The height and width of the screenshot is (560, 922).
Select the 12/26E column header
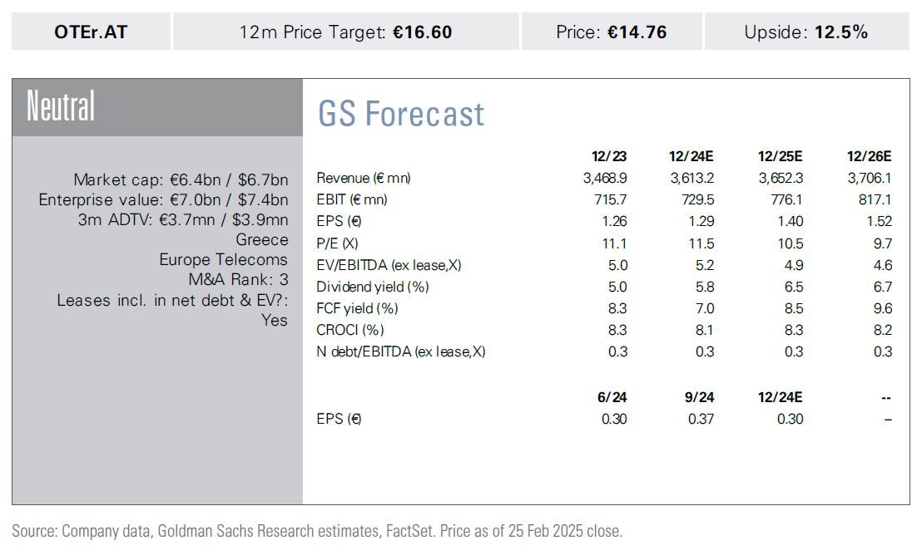pyautogui.click(x=869, y=156)
